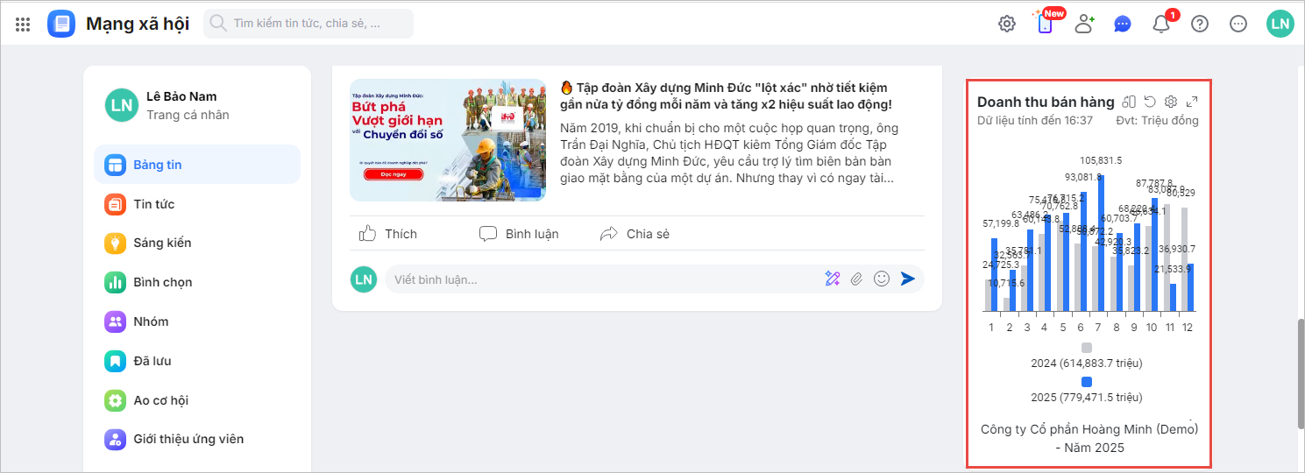
Task: Attach a file to the comment
Action: (x=856, y=279)
